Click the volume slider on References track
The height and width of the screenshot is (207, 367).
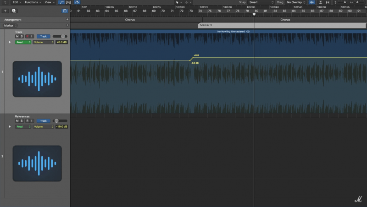tap(60, 121)
